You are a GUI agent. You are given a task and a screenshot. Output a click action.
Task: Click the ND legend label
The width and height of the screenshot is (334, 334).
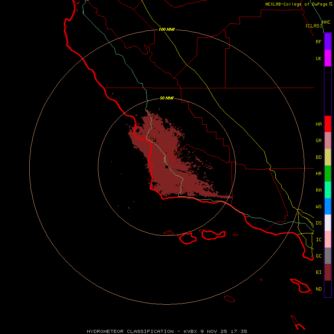pos(318,289)
